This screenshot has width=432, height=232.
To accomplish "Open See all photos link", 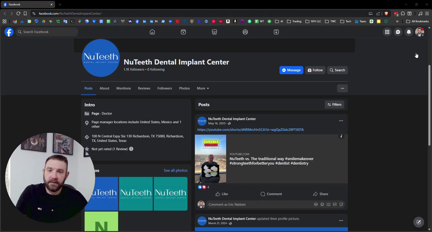I will pos(175,170).
